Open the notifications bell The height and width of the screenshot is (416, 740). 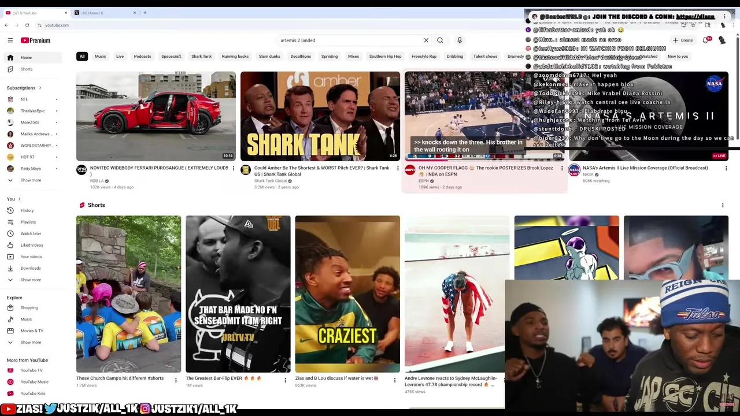click(x=706, y=40)
